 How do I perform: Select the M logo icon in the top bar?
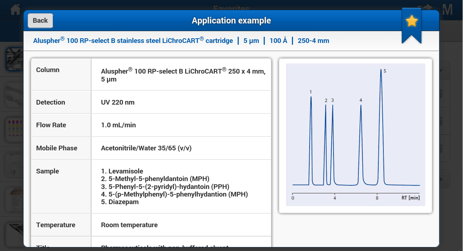pyautogui.click(x=448, y=10)
